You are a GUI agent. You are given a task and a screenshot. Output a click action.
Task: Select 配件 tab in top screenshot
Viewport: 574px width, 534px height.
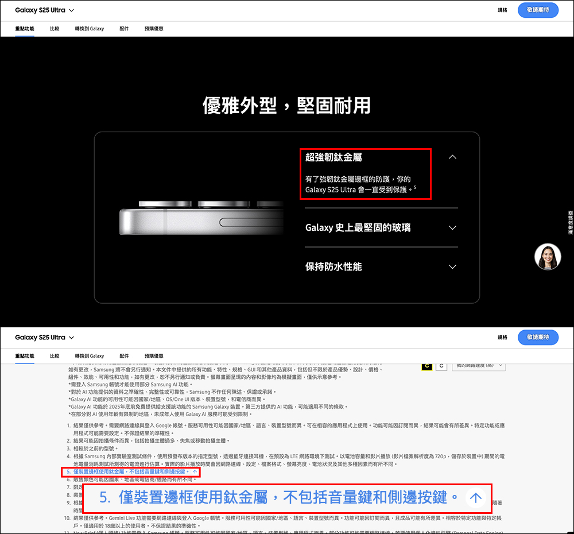coord(124,29)
